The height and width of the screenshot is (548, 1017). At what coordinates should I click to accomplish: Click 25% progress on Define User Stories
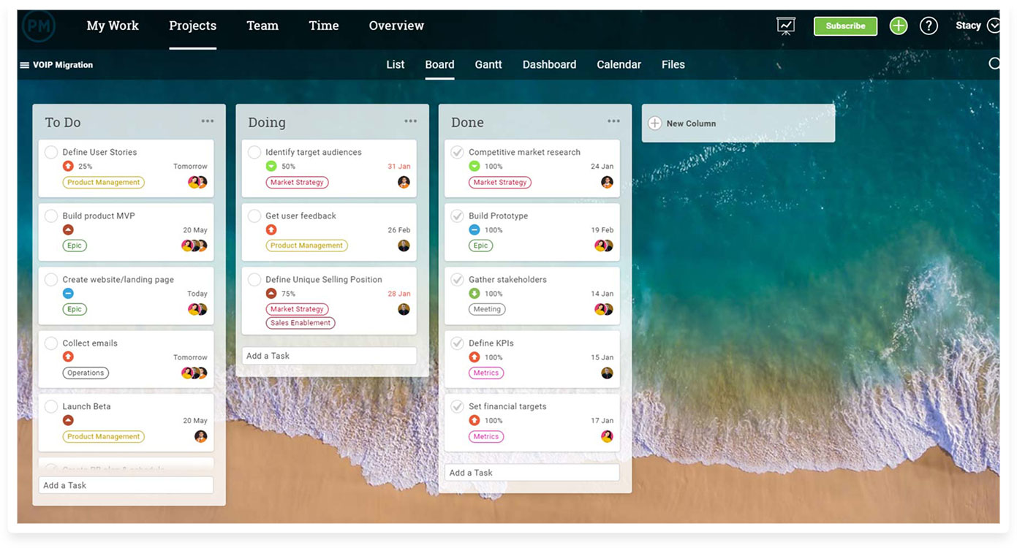[86, 167]
